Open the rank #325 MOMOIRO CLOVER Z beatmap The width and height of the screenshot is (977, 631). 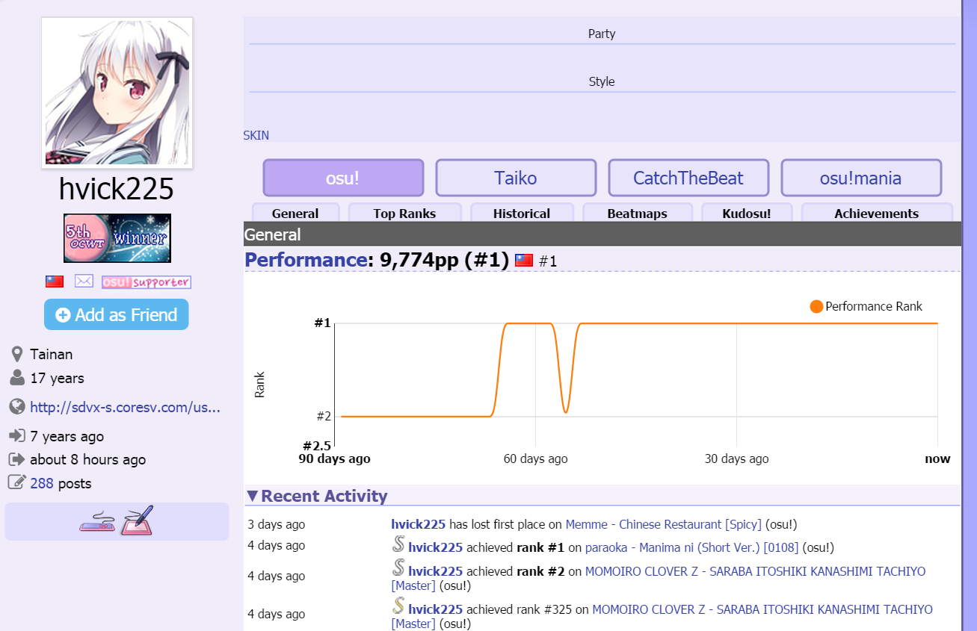pos(662,616)
